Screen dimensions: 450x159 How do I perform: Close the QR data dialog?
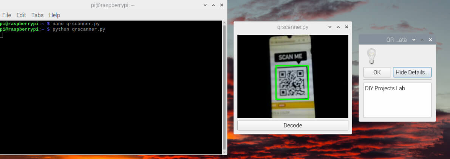(x=430, y=40)
